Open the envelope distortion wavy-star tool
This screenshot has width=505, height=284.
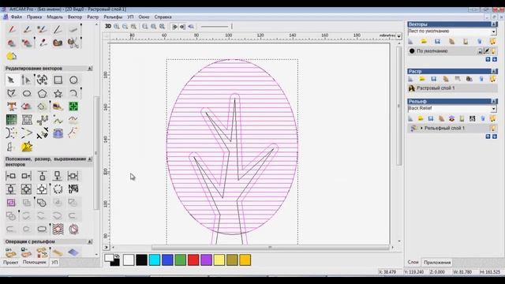58,229
